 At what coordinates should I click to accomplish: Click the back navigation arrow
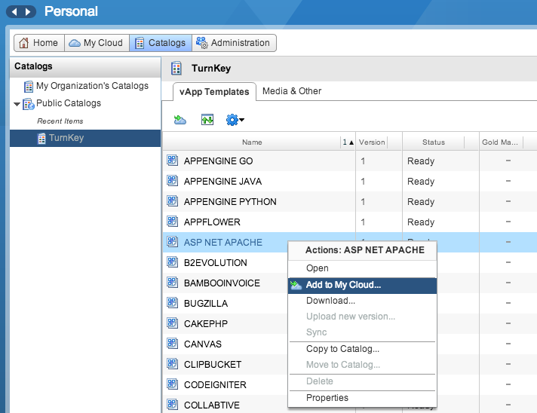tap(14, 12)
